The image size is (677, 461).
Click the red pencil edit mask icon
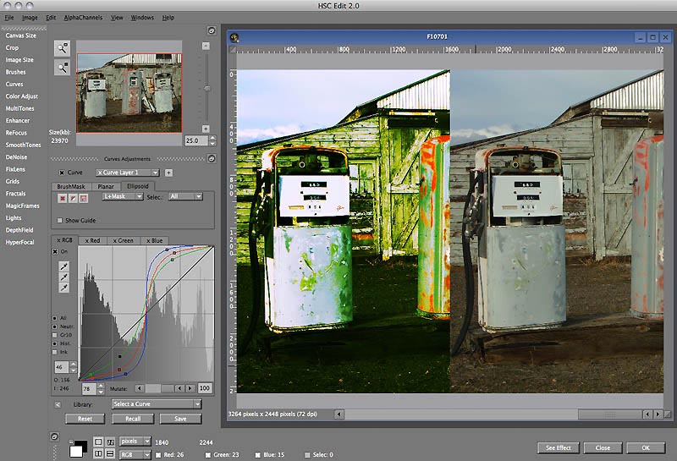(73, 198)
